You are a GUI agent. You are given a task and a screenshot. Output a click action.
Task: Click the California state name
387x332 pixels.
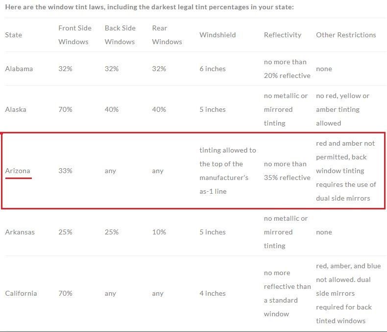pyautogui.click(x=21, y=293)
